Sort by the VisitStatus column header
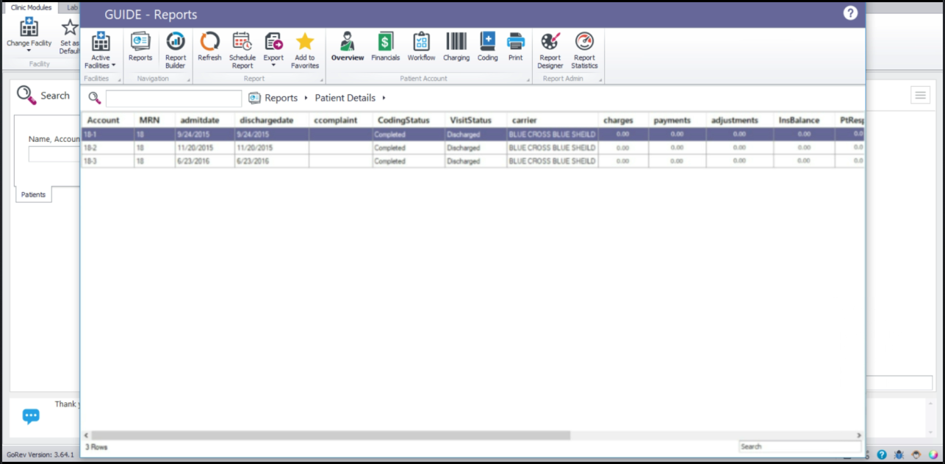 coord(476,121)
